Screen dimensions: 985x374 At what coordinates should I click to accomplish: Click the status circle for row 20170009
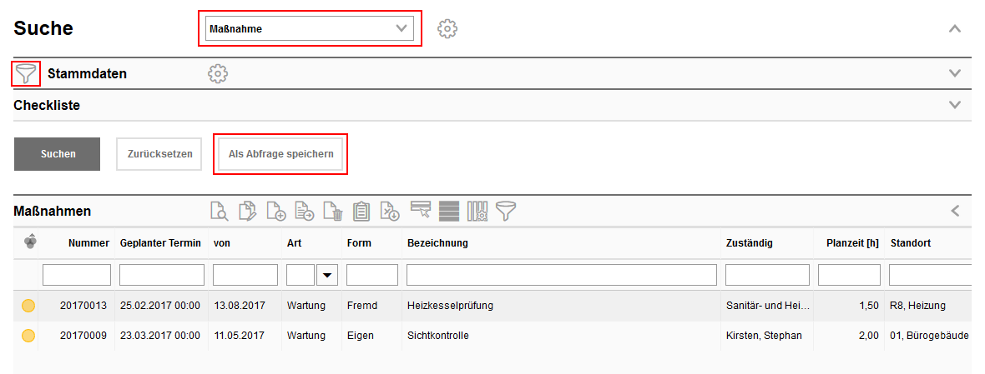point(28,336)
